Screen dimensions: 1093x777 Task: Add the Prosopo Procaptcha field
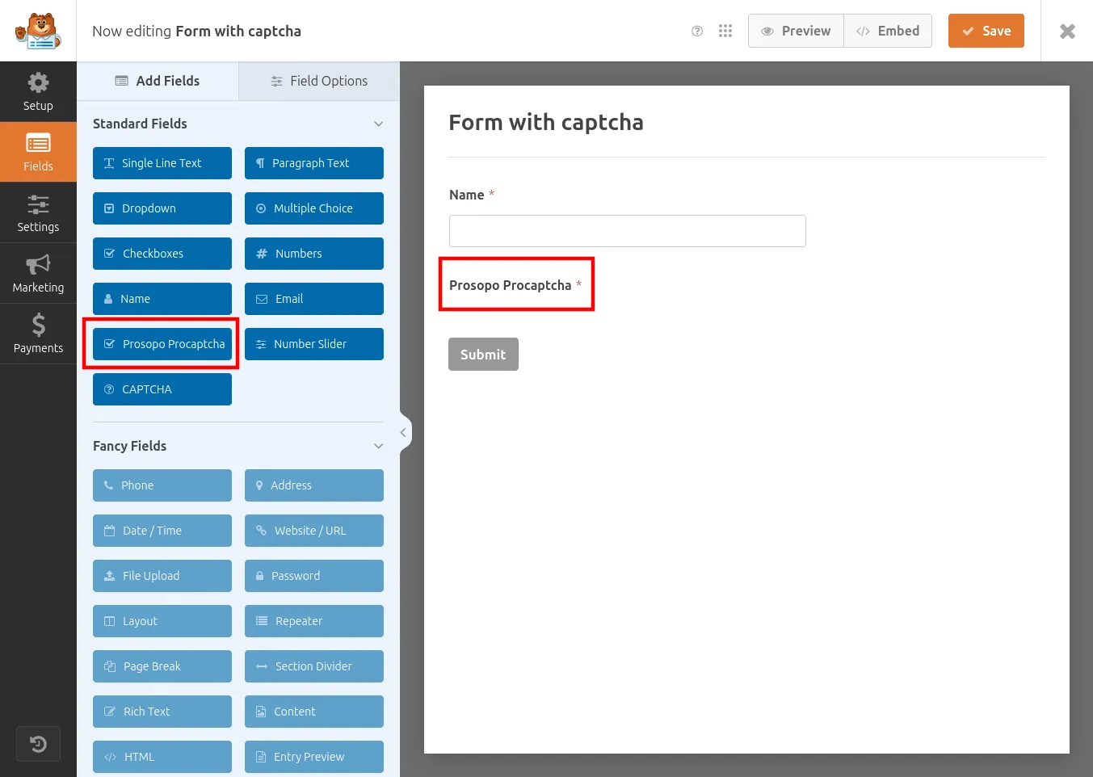pos(162,344)
